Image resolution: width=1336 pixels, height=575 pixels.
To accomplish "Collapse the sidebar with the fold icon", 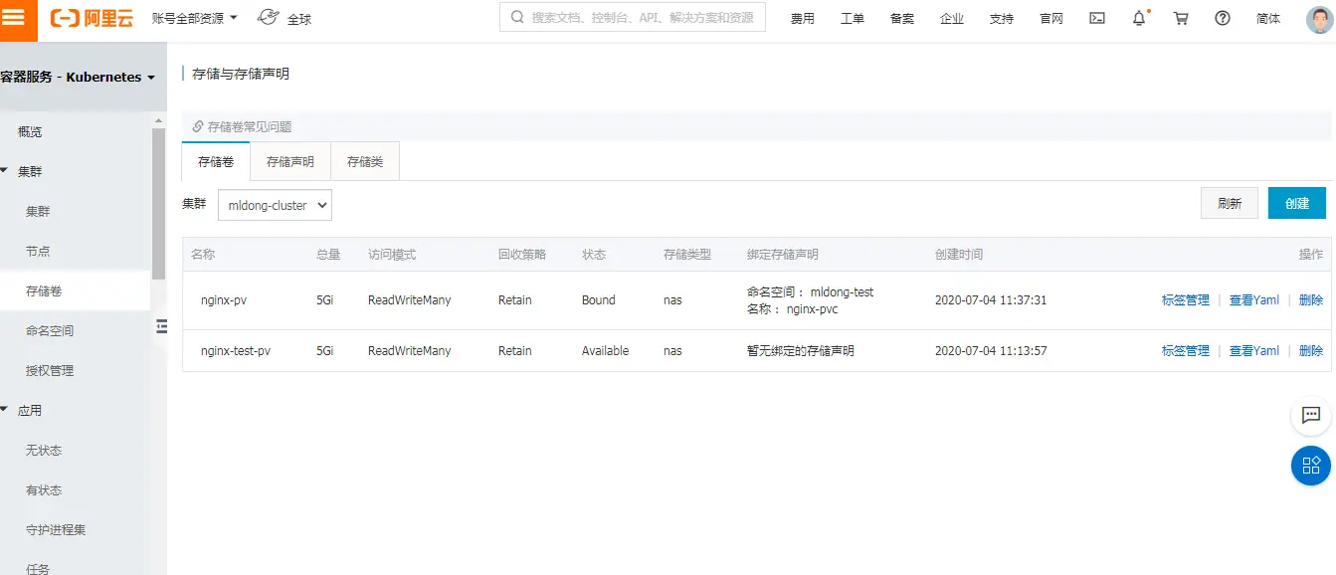I will pyautogui.click(x=162, y=325).
